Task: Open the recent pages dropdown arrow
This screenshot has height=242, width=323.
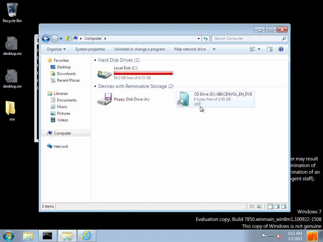Action: [x=61, y=38]
